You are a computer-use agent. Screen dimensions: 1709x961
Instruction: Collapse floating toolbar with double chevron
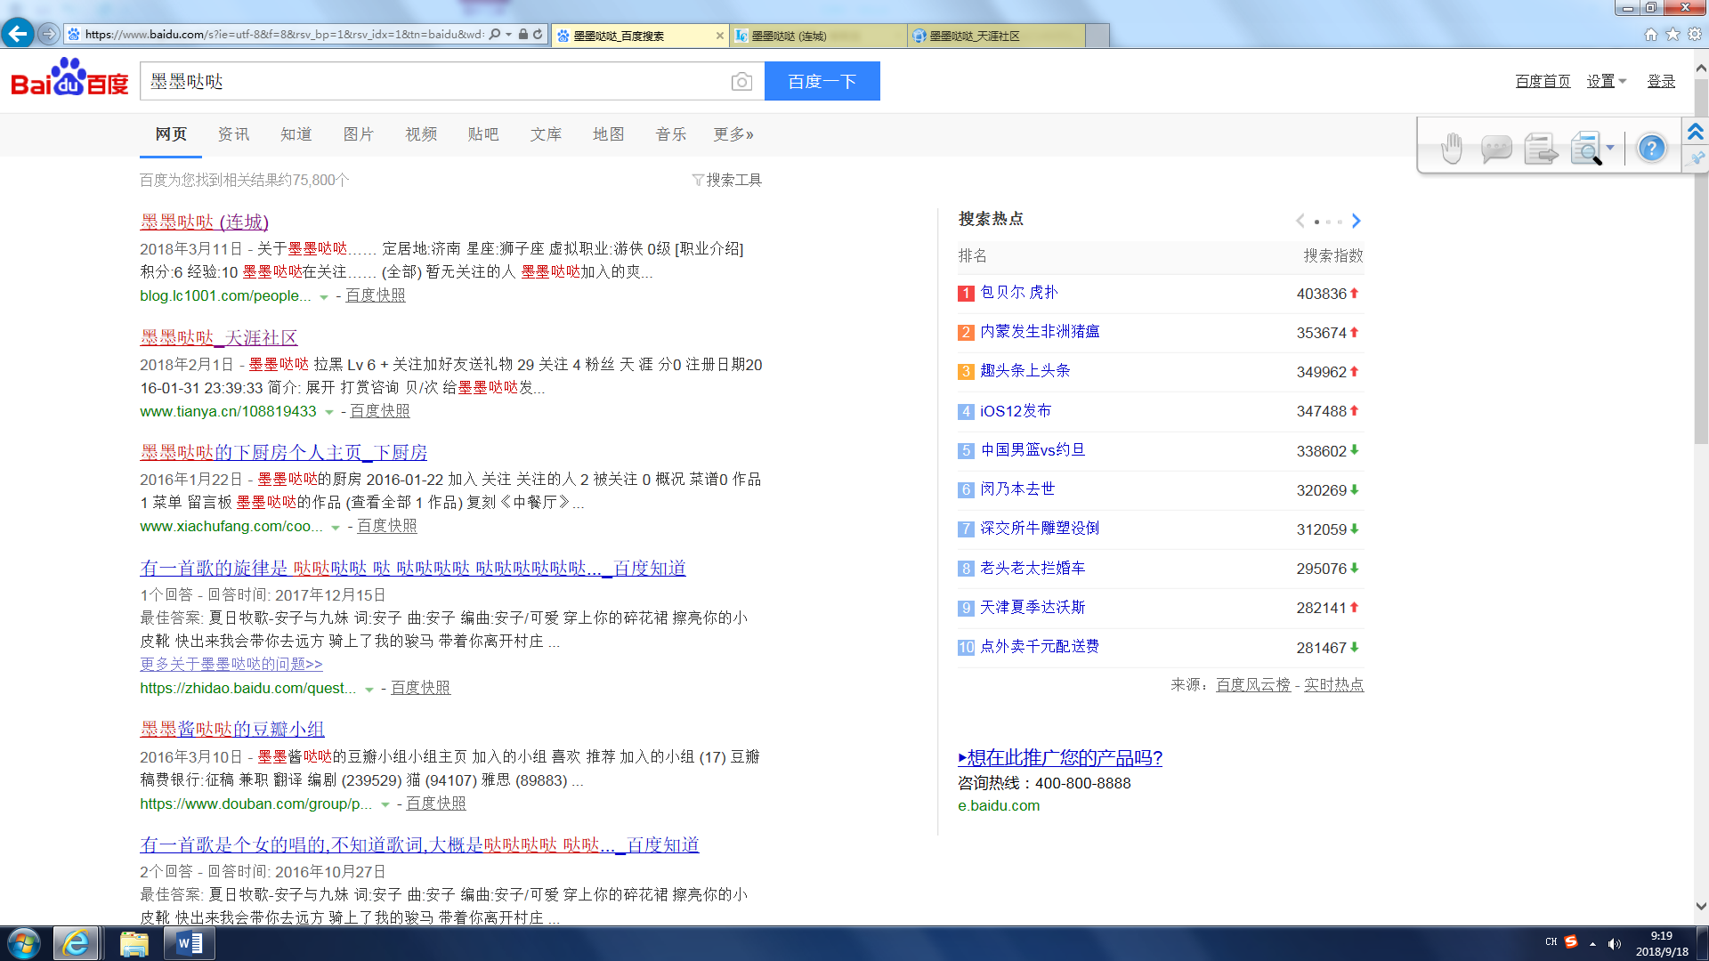tap(1696, 133)
